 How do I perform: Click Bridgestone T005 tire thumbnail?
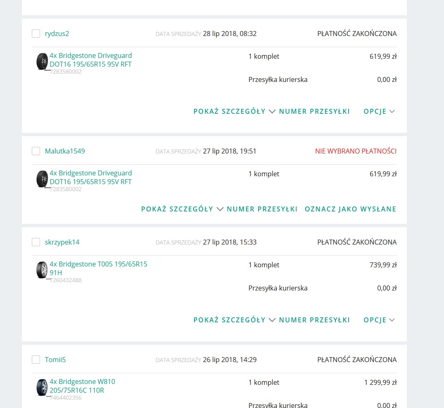click(42, 270)
